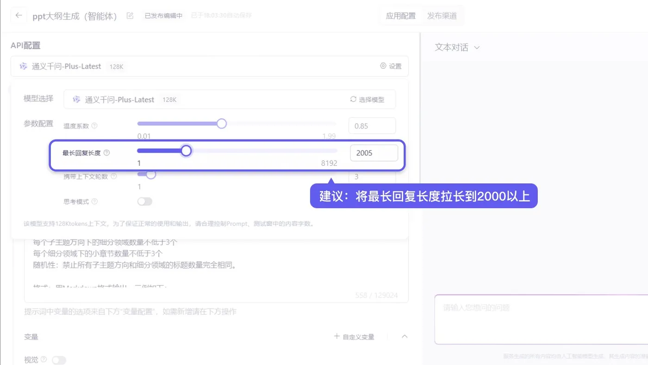Click the help icon next to 最长回复长度
Screen dimensions: 648x365
point(106,153)
